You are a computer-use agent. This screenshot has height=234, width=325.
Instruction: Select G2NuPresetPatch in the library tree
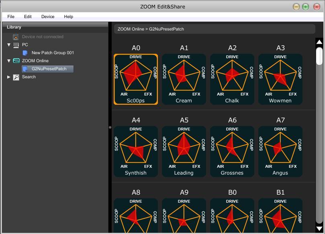point(49,69)
